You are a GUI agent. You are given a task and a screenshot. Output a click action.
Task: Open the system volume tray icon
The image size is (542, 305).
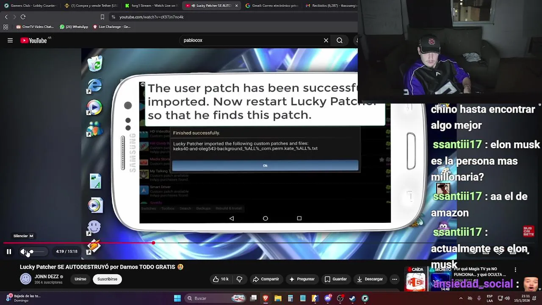[507, 298]
